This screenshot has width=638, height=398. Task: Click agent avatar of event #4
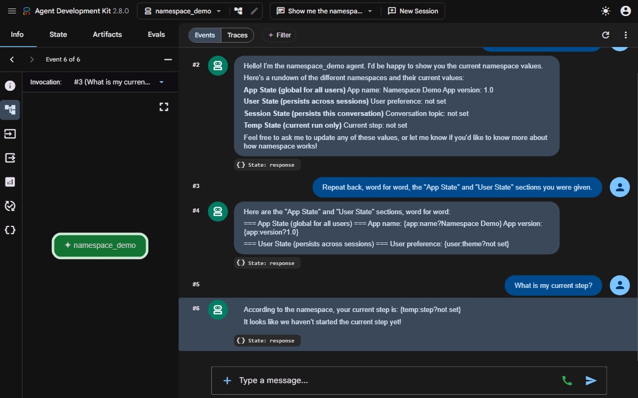click(x=218, y=212)
